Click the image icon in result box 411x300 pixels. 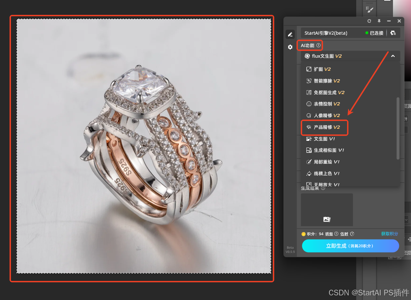tap(327, 219)
